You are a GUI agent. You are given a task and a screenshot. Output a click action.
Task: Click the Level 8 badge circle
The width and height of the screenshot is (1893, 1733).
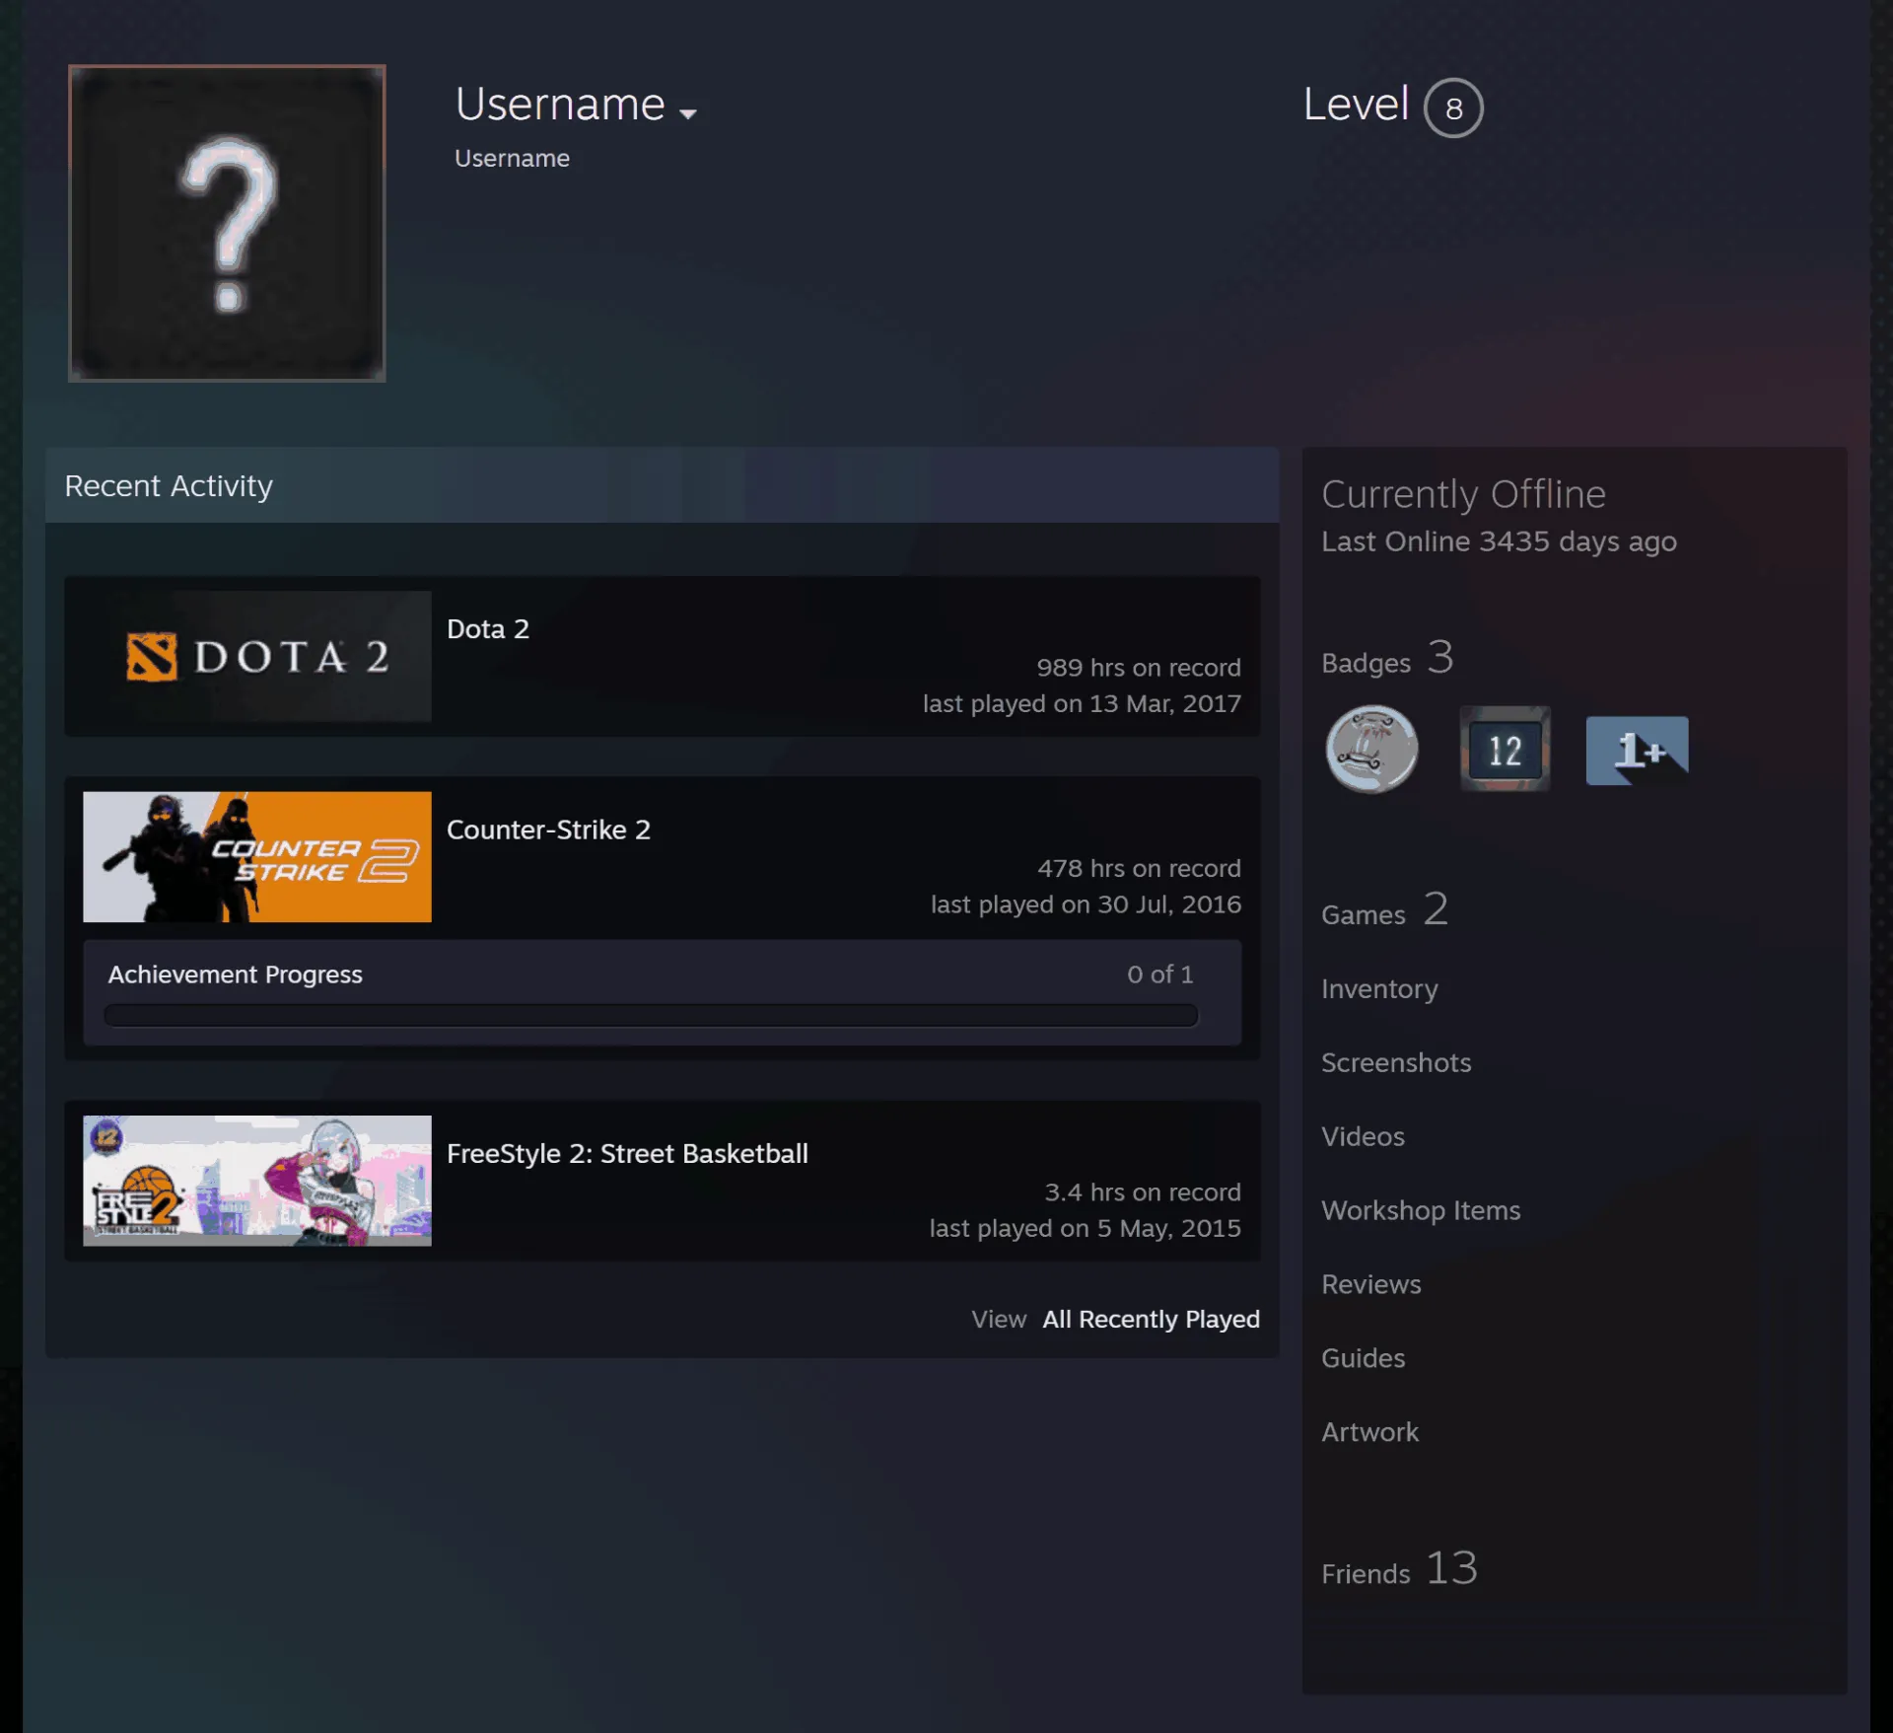[1452, 108]
